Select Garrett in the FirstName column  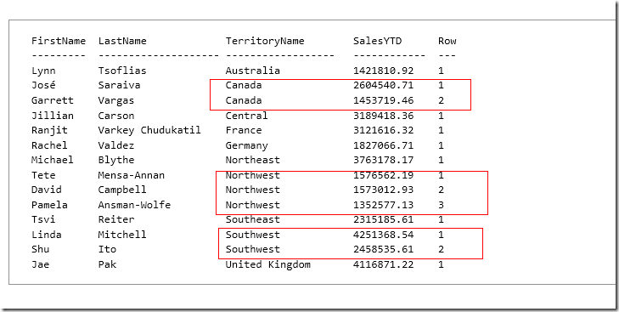coord(53,100)
